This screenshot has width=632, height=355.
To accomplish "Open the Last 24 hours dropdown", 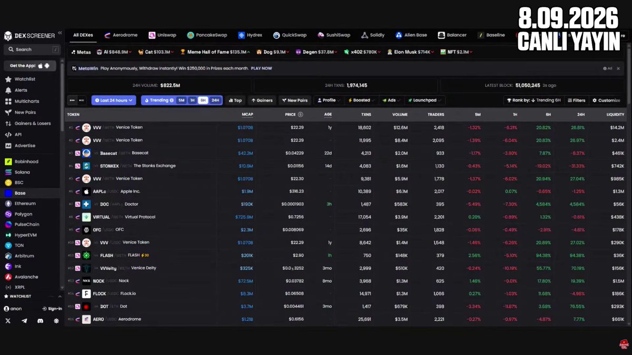I will click(114, 100).
